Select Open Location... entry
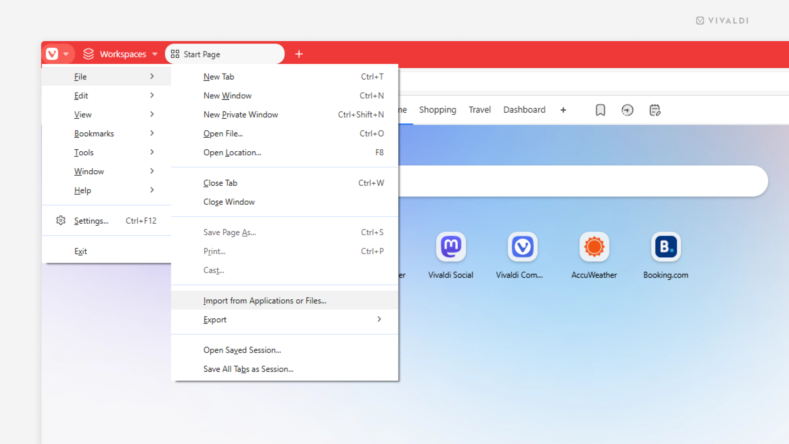The width and height of the screenshot is (789, 444). 285,152
